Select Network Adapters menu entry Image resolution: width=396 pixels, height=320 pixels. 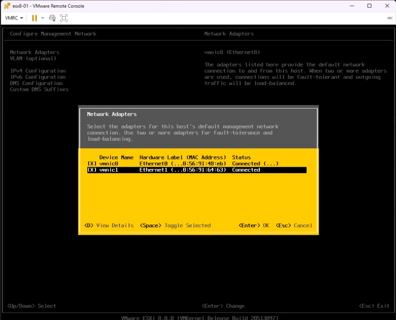click(x=35, y=52)
